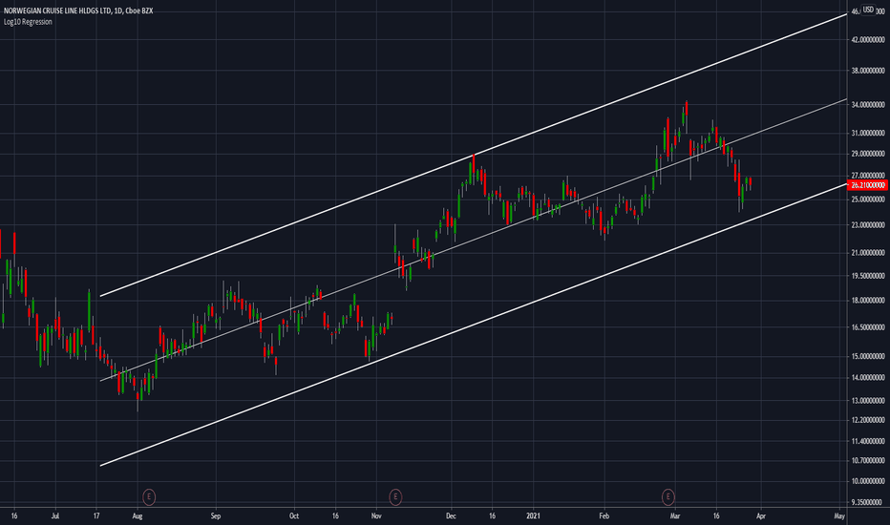
Task: Select the middle regression line
Action: tap(473, 240)
